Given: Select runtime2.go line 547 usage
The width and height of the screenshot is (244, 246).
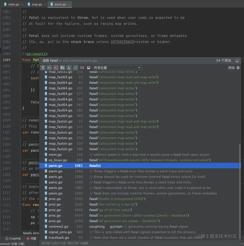Looking at the screenshot, I should (x=139, y=226).
